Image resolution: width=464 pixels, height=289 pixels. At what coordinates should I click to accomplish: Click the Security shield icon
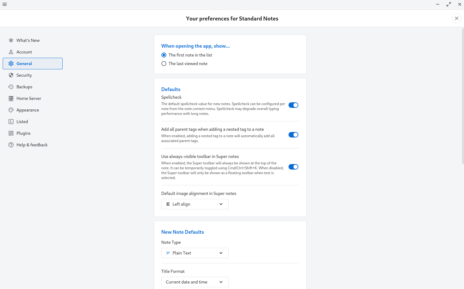tap(11, 75)
